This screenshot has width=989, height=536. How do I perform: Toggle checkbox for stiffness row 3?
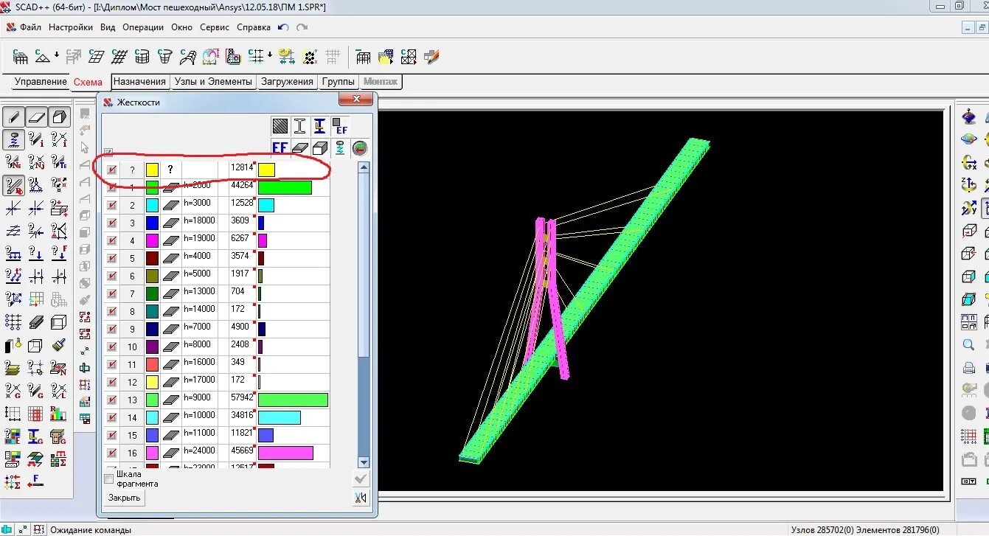point(111,223)
